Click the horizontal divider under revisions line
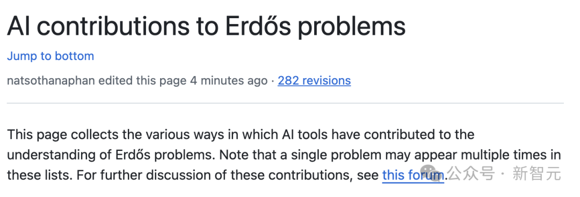Image resolution: width=580 pixels, height=197 pixels. [x=285, y=103]
